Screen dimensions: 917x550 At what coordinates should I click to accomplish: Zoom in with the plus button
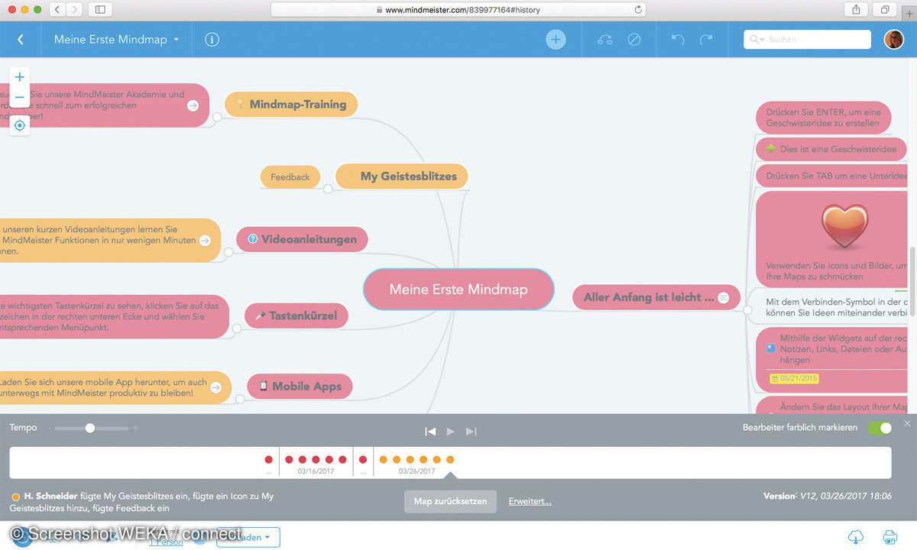click(x=20, y=77)
